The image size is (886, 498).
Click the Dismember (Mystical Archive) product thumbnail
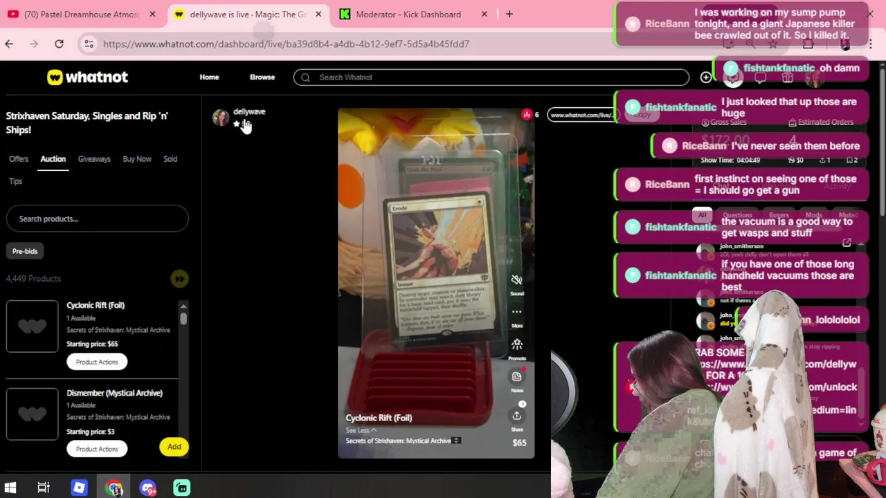[x=33, y=414]
